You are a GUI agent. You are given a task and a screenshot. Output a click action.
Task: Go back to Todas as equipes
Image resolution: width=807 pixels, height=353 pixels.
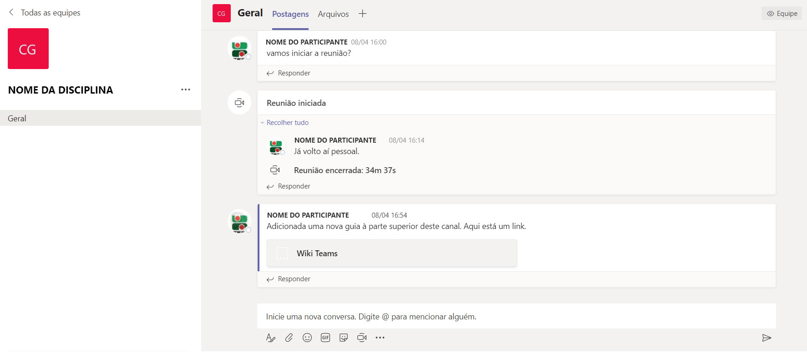[x=45, y=13]
